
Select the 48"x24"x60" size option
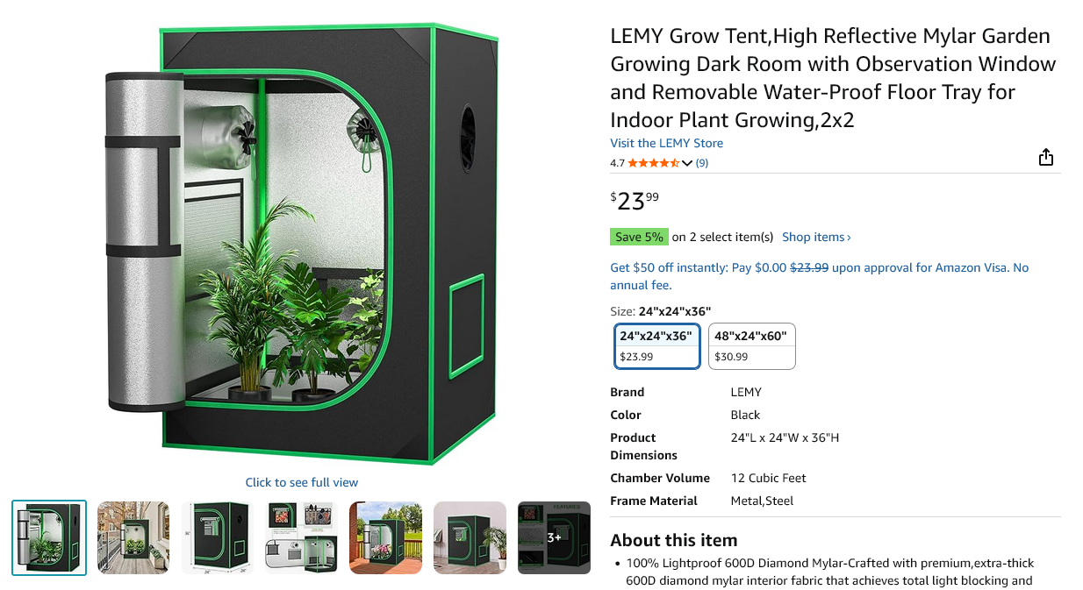[x=751, y=346]
